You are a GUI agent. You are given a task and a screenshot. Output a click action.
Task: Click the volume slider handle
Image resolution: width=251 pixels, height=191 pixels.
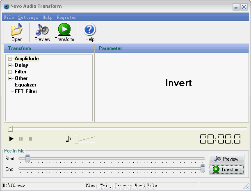(x=77, y=139)
